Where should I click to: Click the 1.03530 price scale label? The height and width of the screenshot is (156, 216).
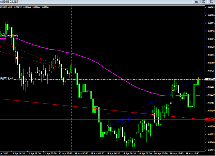click(x=210, y=95)
